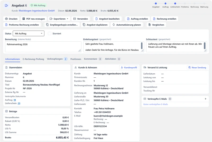Click the USt-IdNr. value DE811122334
The image size is (212, 142).
pyautogui.click(x=100, y=126)
